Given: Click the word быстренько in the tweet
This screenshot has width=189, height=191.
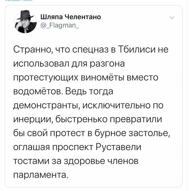Looking at the screenshot, I should [x=82, y=119].
